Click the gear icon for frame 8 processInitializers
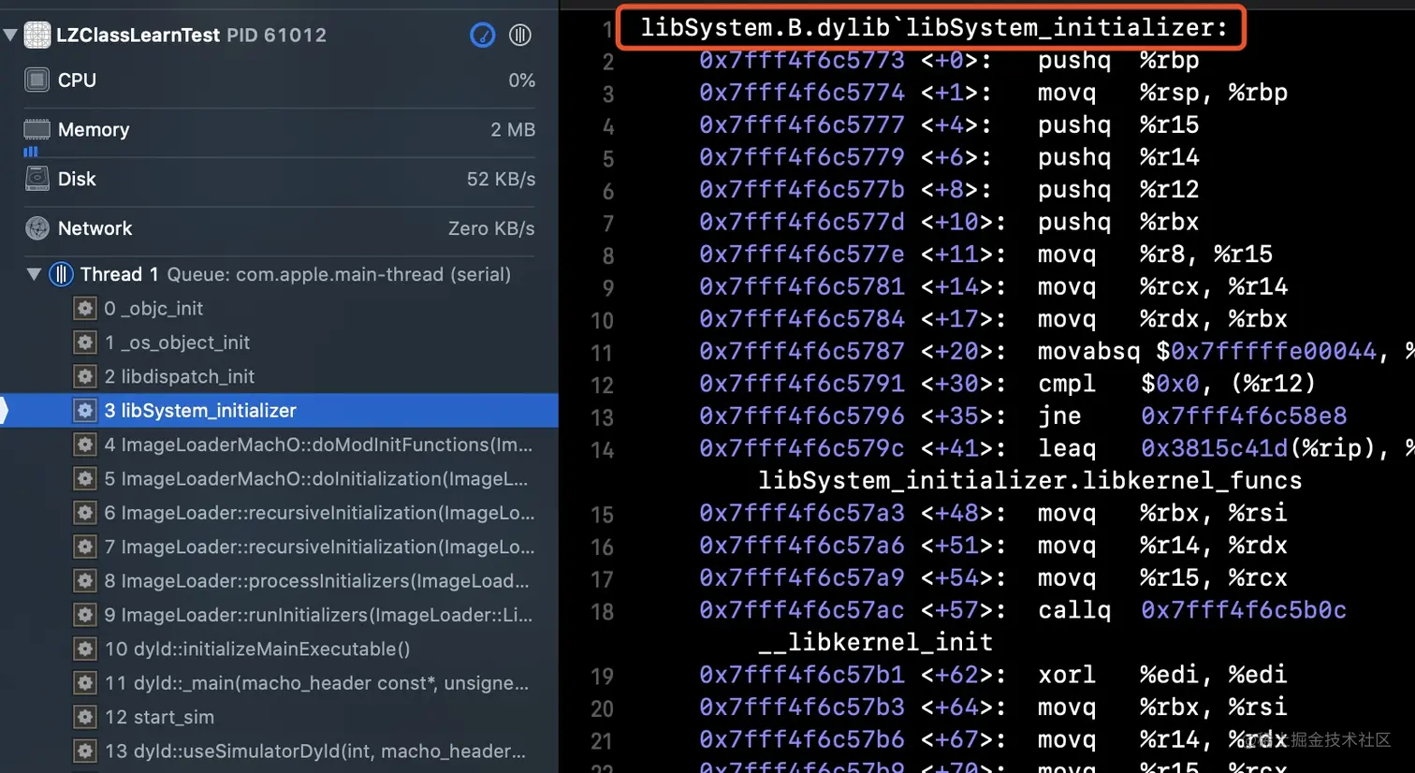The image size is (1415, 773). tap(85, 581)
